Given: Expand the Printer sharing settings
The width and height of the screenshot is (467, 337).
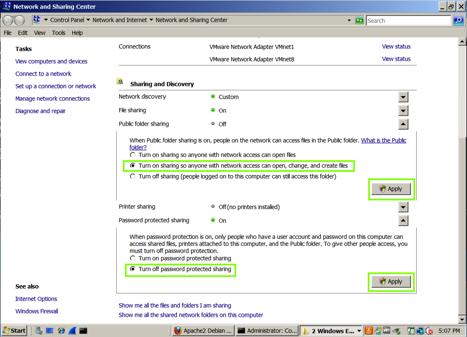Looking at the screenshot, I should [x=403, y=207].
